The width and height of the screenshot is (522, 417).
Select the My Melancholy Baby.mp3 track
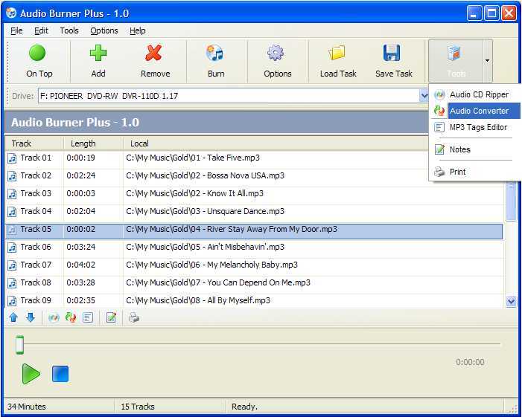click(211, 265)
